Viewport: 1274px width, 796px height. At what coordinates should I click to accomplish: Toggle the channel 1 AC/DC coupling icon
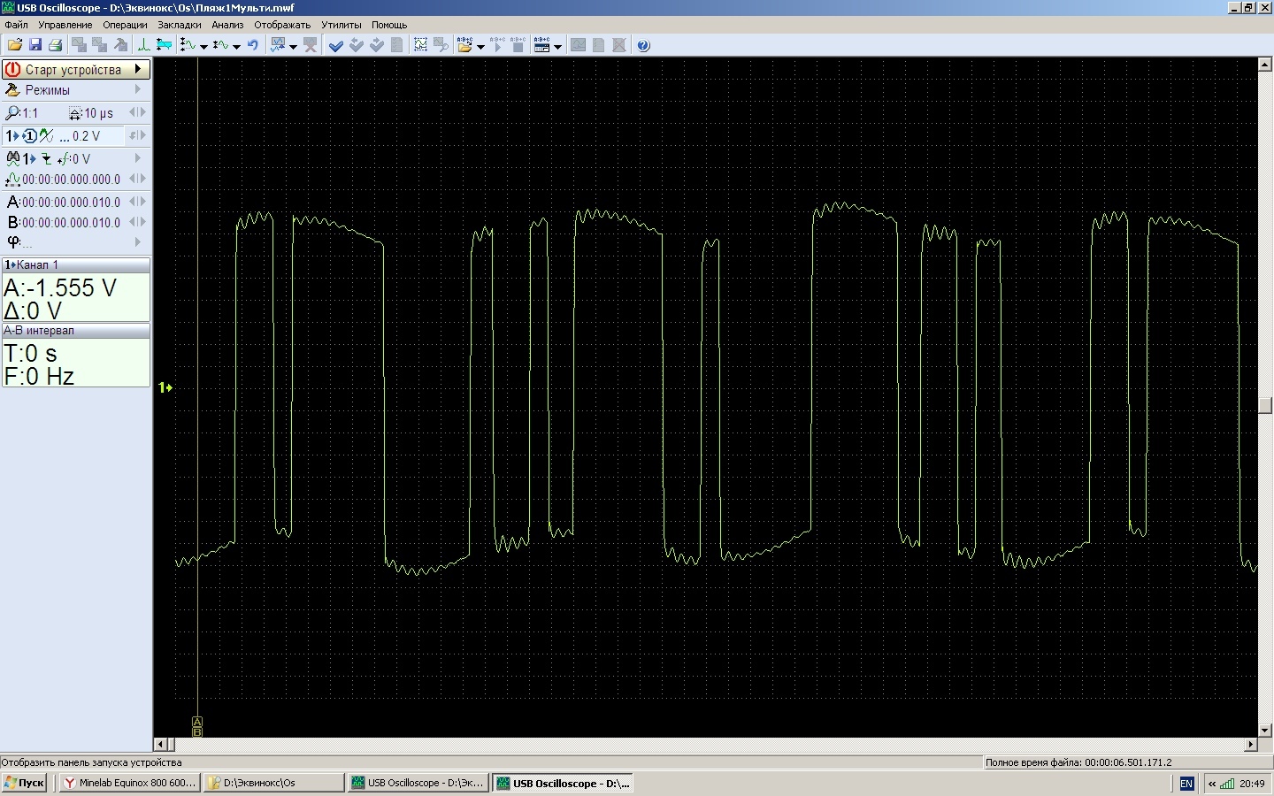(46, 136)
